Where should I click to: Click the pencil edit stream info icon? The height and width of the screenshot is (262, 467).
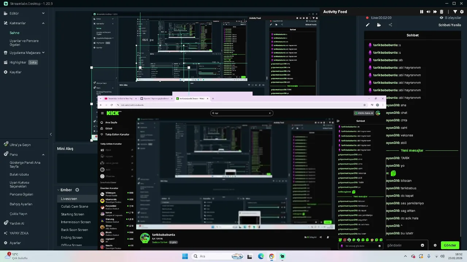tap(368, 25)
